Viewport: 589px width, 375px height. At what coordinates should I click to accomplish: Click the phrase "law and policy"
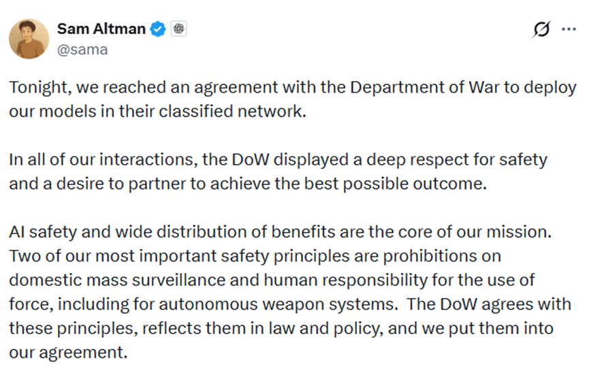pos(283,328)
